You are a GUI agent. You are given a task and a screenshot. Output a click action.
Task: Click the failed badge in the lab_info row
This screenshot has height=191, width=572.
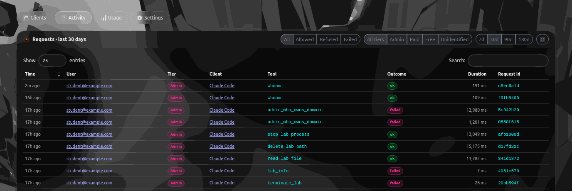coord(395,171)
